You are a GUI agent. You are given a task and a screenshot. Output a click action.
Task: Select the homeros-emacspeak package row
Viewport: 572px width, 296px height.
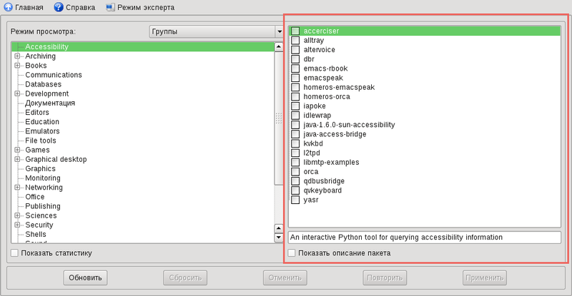click(x=425, y=88)
